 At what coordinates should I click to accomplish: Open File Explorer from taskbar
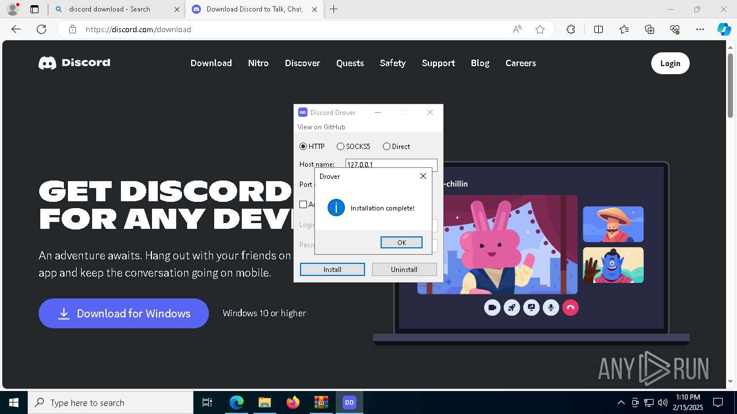click(x=264, y=402)
